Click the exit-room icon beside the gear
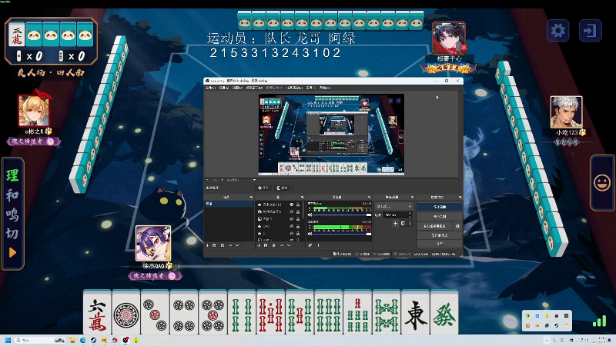This screenshot has height=346, width=616. pyautogui.click(x=590, y=30)
